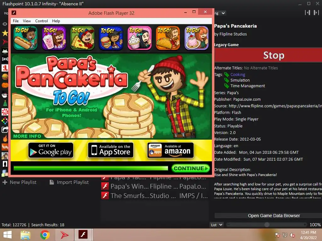Click the collapse right sidebar toggle icon

pyautogui.click(x=316, y=13)
